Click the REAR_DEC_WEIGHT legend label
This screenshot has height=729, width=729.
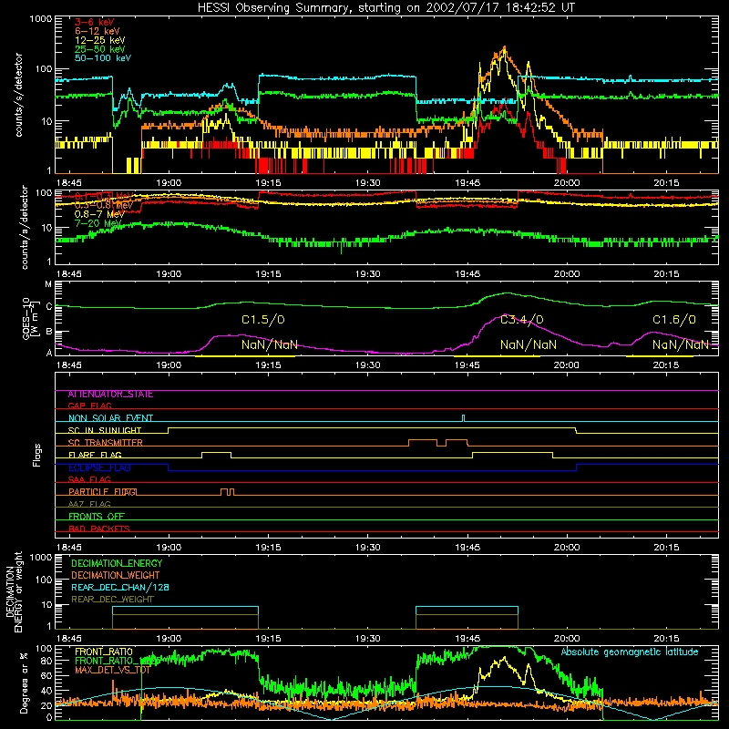click(x=112, y=600)
